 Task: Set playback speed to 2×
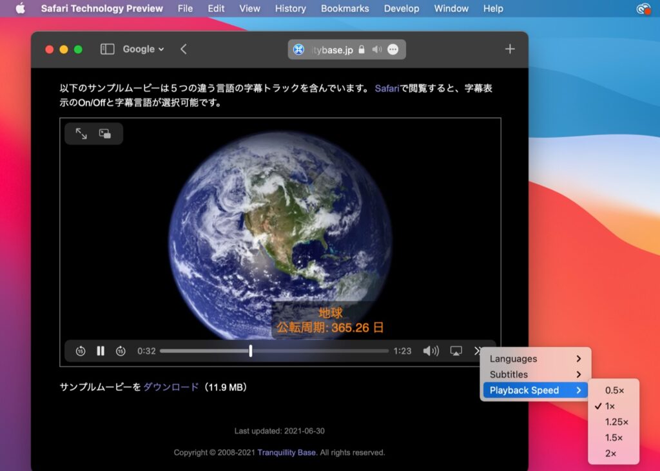click(x=609, y=453)
